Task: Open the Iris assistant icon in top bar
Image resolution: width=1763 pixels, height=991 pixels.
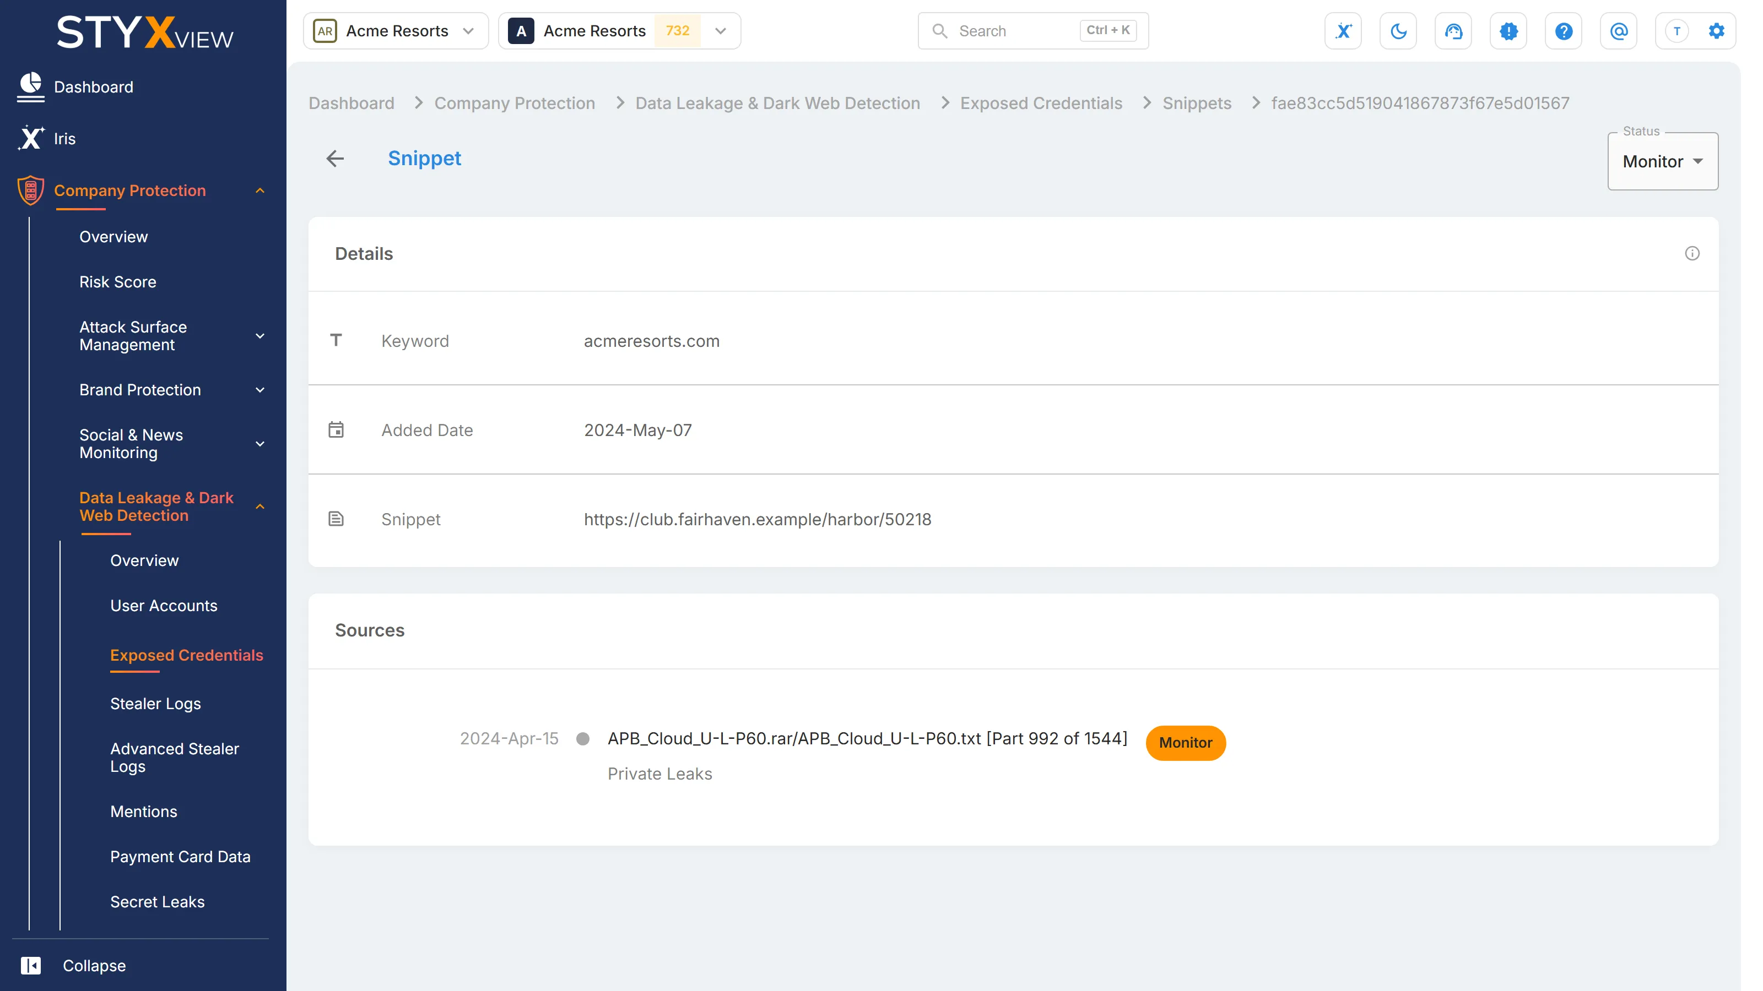Action: pos(1343,31)
